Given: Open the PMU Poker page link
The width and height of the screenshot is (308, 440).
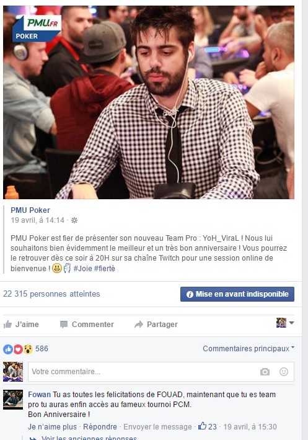Looking at the screenshot, I should click(30, 210).
